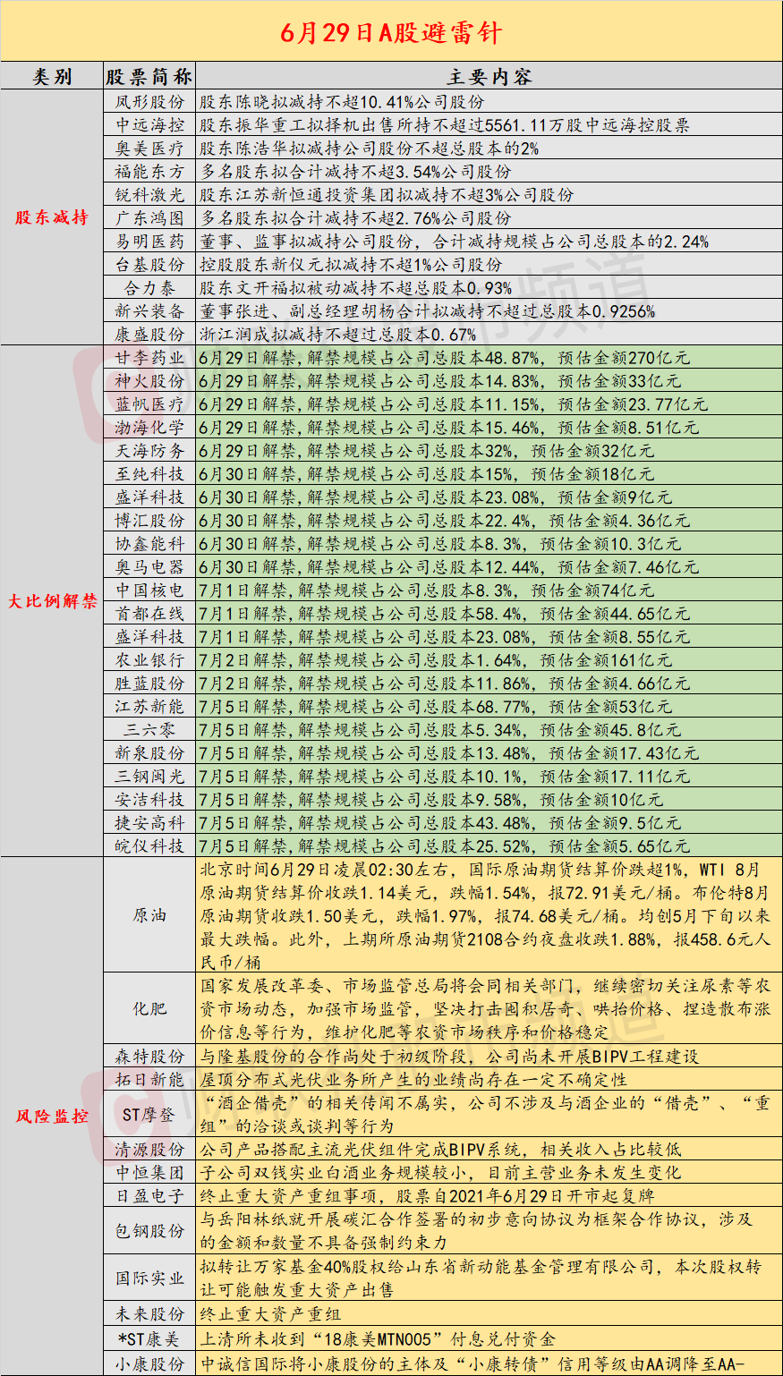Click stock name 渤海化学
783x1376 pixels.
coord(149,428)
